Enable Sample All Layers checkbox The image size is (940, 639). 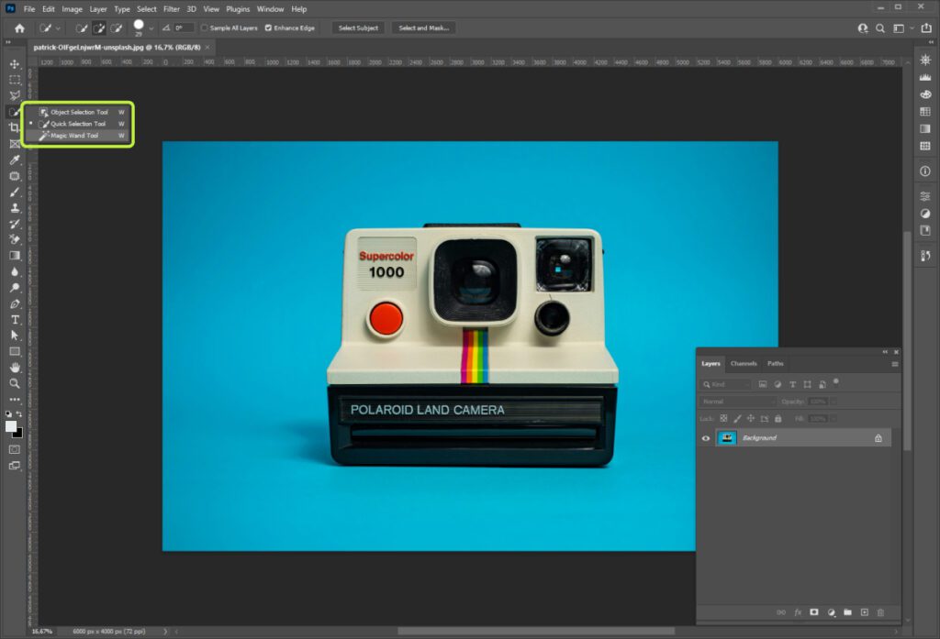(205, 28)
